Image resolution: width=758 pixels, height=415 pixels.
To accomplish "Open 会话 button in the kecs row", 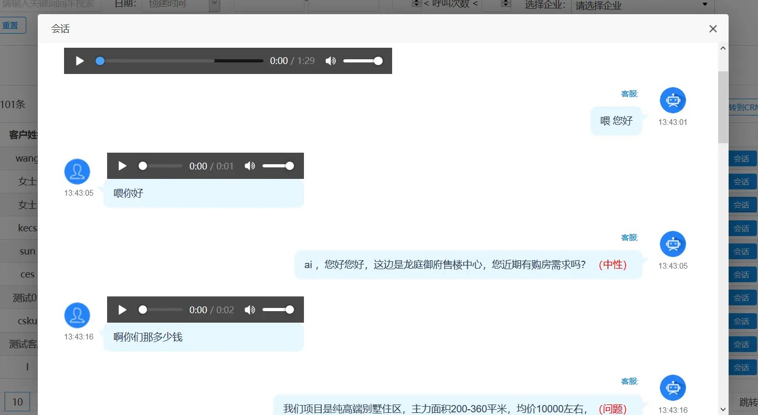I will [x=741, y=228].
